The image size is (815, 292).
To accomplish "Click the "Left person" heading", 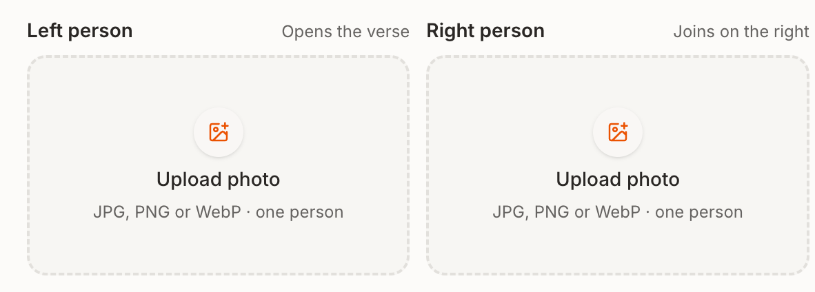I will [x=79, y=31].
